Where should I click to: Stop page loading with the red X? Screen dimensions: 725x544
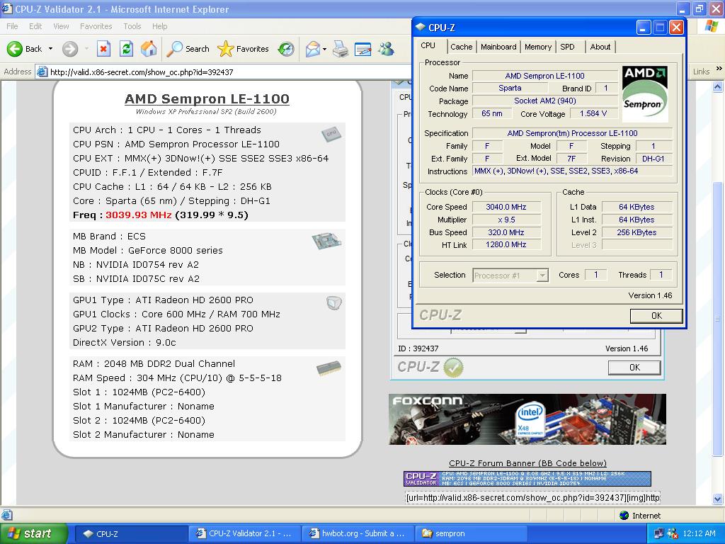pos(103,49)
